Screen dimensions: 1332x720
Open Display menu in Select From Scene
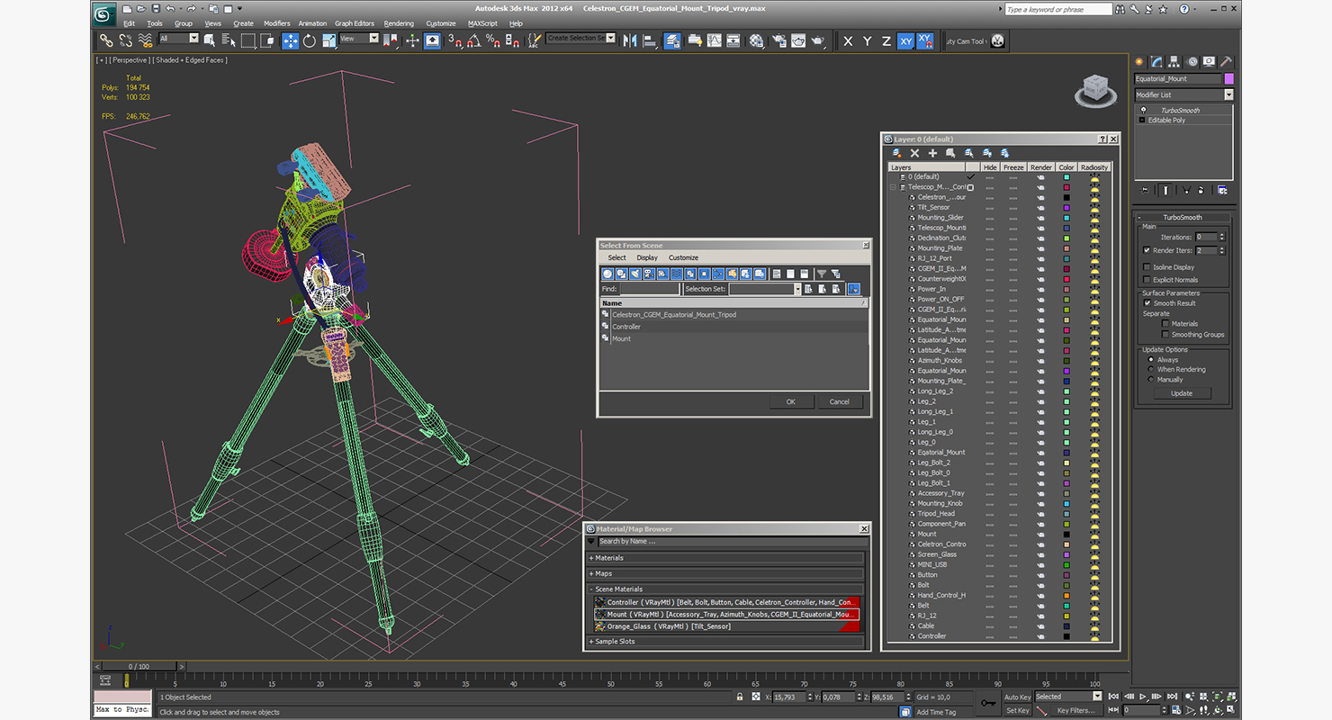pos(647,257)
